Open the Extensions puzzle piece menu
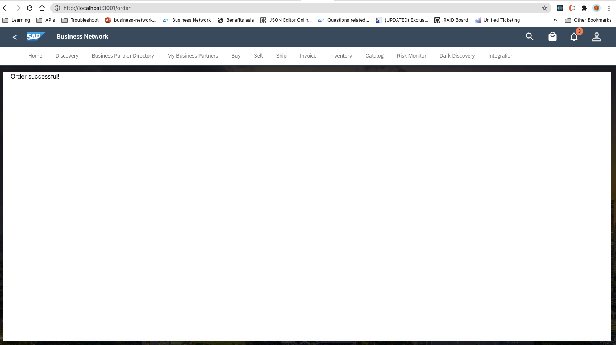 [584, 8]
